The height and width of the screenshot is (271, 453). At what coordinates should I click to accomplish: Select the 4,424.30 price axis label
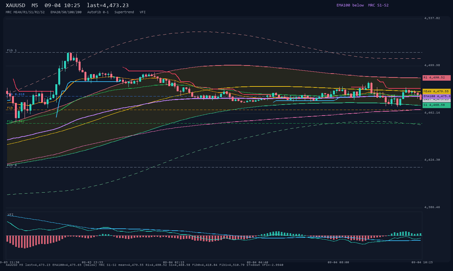pyautogui.click(x=432, y=160)
